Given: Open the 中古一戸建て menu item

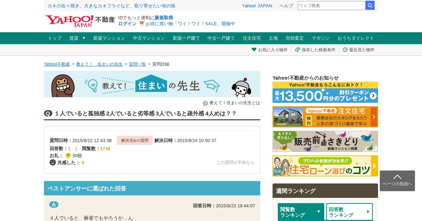Looking at the screenshot, I should pos(221,38).
